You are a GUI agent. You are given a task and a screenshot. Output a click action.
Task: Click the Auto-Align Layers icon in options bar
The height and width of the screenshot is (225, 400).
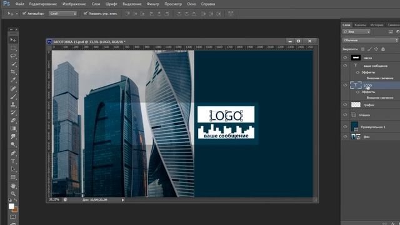pos(231,13)
